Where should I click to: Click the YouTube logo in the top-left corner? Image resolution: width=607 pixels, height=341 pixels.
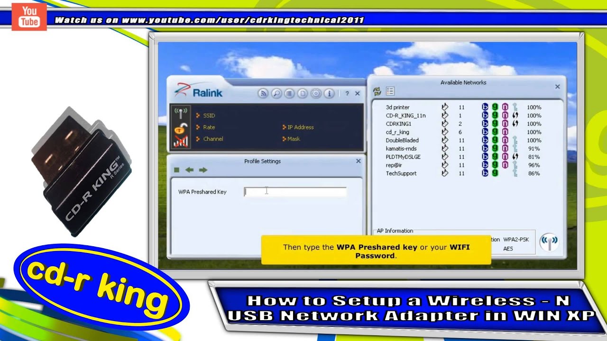pos(29,18)
